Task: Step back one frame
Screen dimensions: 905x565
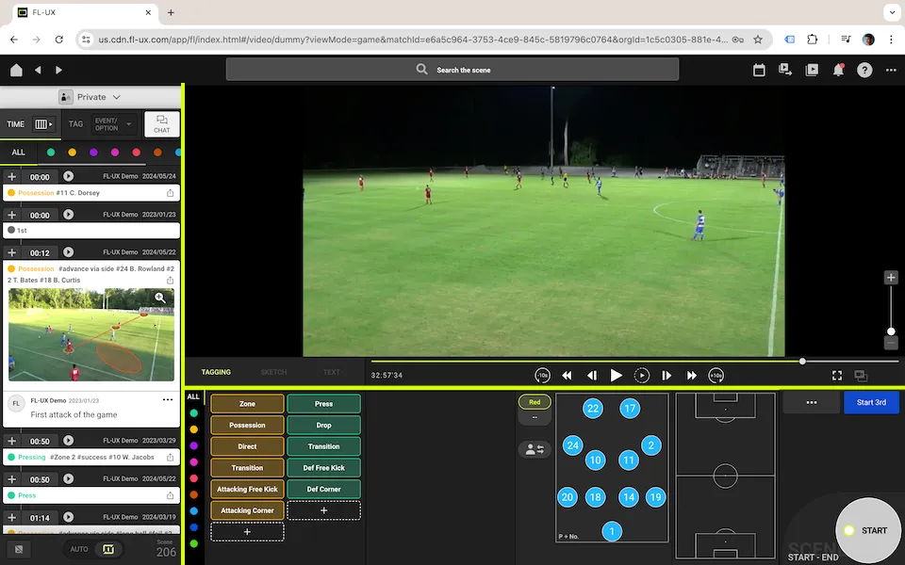Action: coord(592,376)
